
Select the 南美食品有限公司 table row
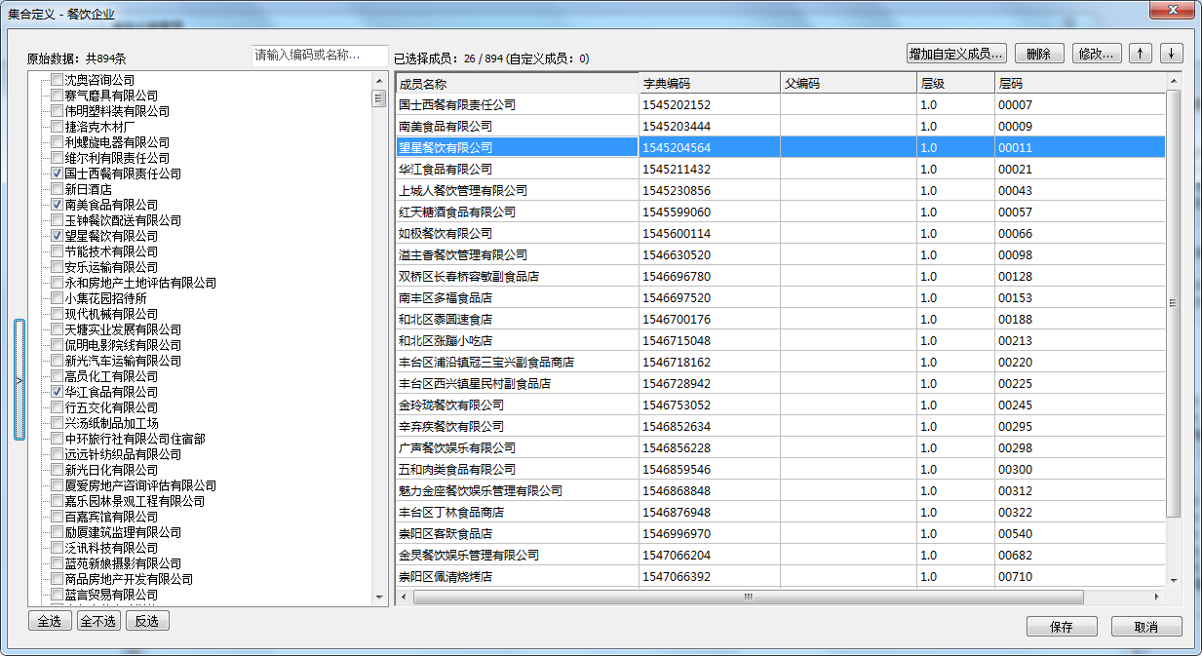pyautogui.click(x=517, y=127)
